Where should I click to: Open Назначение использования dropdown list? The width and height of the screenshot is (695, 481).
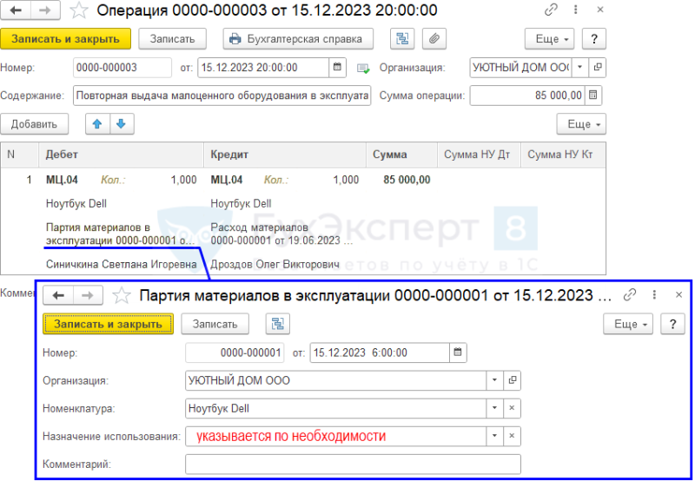click(494, 436)
